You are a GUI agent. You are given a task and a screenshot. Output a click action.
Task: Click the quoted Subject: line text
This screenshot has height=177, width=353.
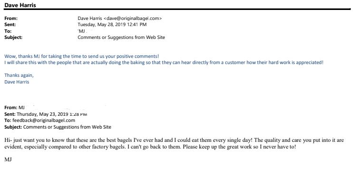click(57, 127)
